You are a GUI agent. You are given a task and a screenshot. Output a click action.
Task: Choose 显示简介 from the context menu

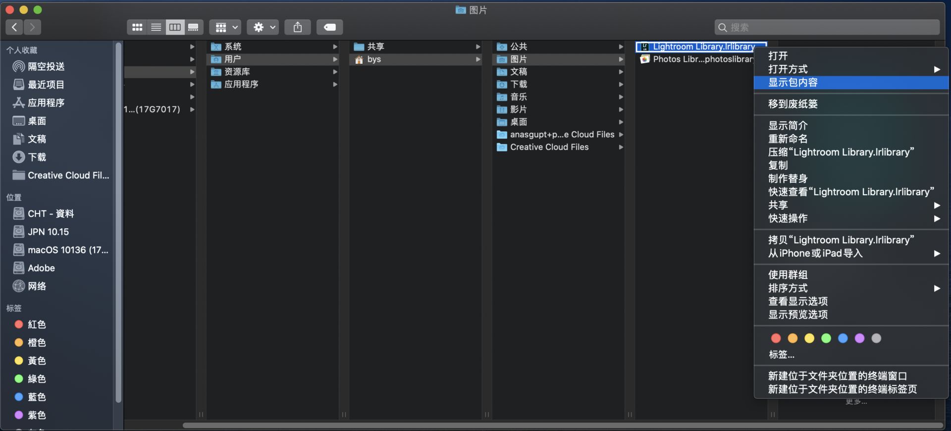(851, 126)
